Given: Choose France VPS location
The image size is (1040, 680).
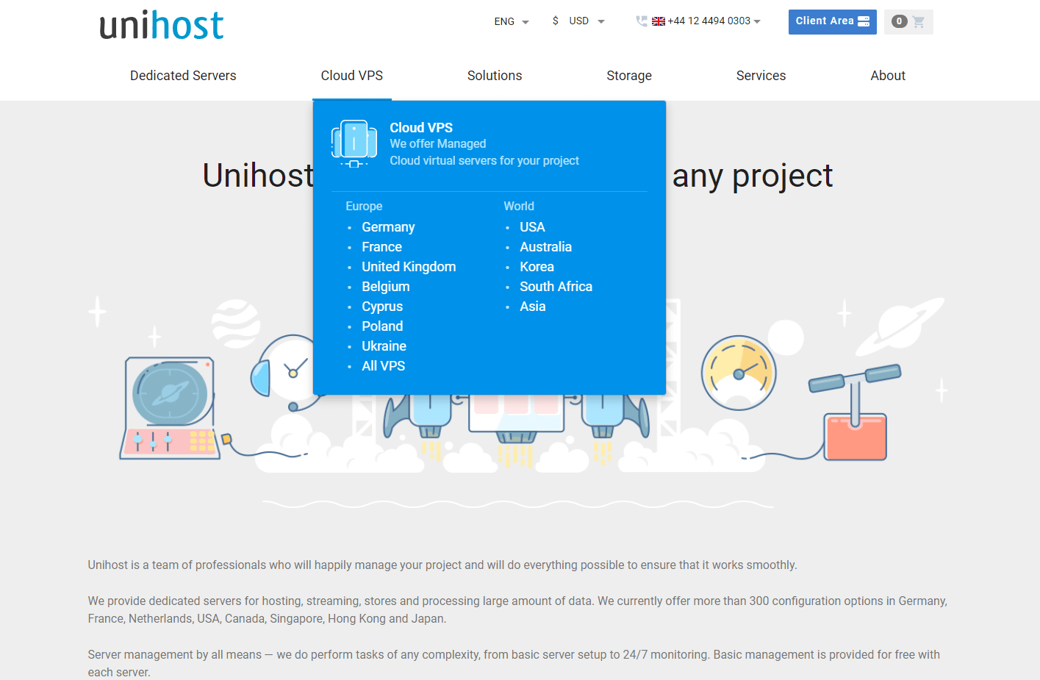Looking at the screenshot, I should [381, 247].
